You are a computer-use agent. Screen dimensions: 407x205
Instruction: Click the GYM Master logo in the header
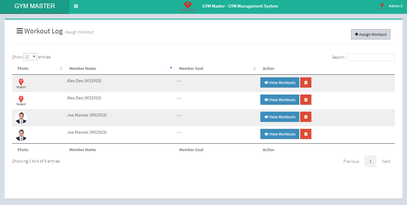pyautogui.click(x=188, y=6)
